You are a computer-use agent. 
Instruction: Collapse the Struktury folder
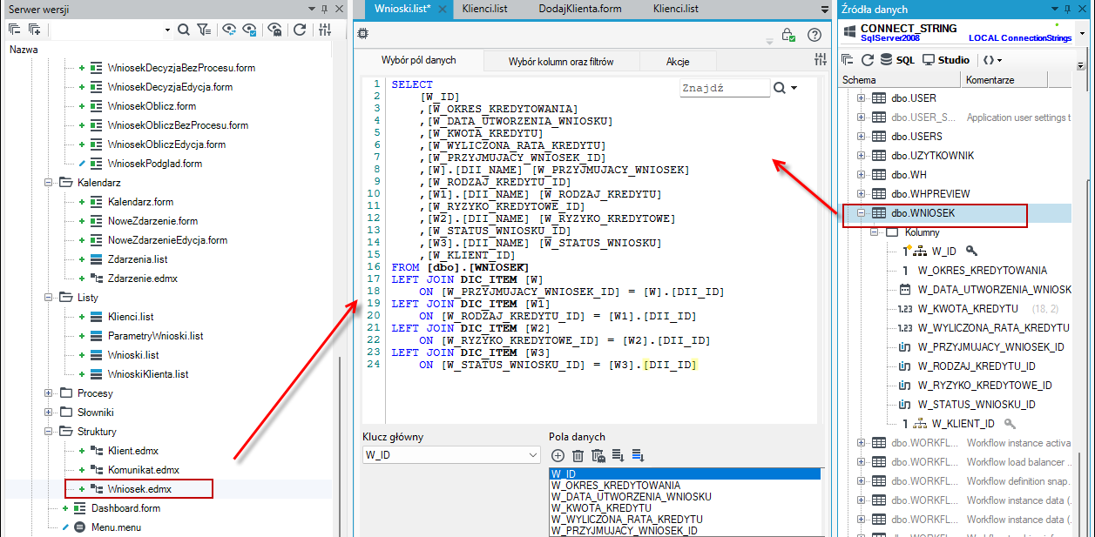pos(48,432)
